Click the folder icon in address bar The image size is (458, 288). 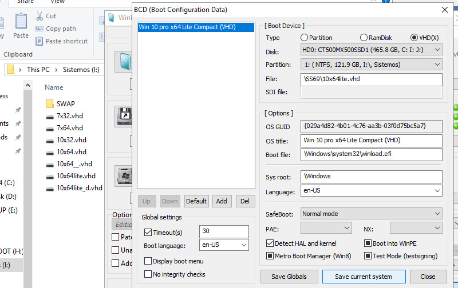[10, 70]
